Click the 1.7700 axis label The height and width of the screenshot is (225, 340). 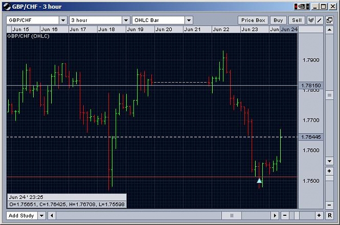pyautogui.click(x=311, y=120)
